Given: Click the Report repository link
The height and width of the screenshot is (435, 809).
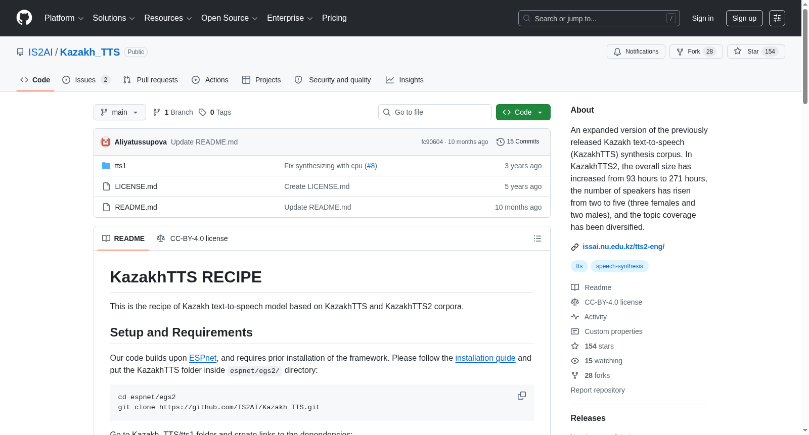Looking at the screenshot, I should (x=598, y=390).
